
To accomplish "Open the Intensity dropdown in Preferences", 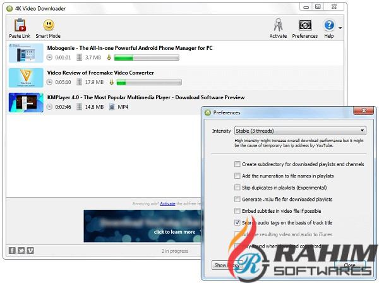I will (300, 131).
